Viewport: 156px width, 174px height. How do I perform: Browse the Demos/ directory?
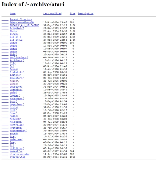click(x=14, y=69)
